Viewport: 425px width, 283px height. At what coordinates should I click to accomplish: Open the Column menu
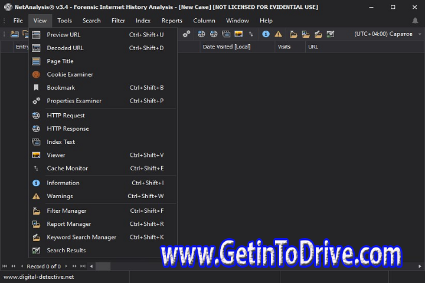(x=204, y=21)
